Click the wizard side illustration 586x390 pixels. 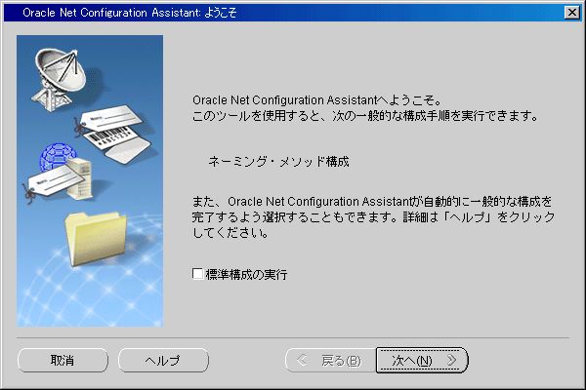[x=90, y=181]
